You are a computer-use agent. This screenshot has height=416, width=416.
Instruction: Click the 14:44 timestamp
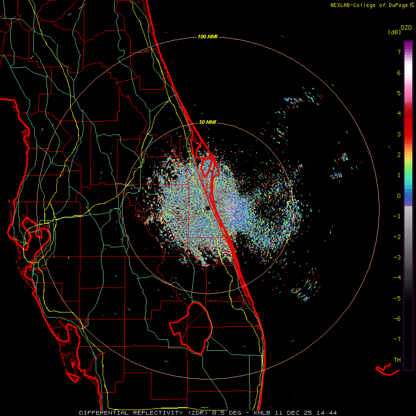coord(328,413)
